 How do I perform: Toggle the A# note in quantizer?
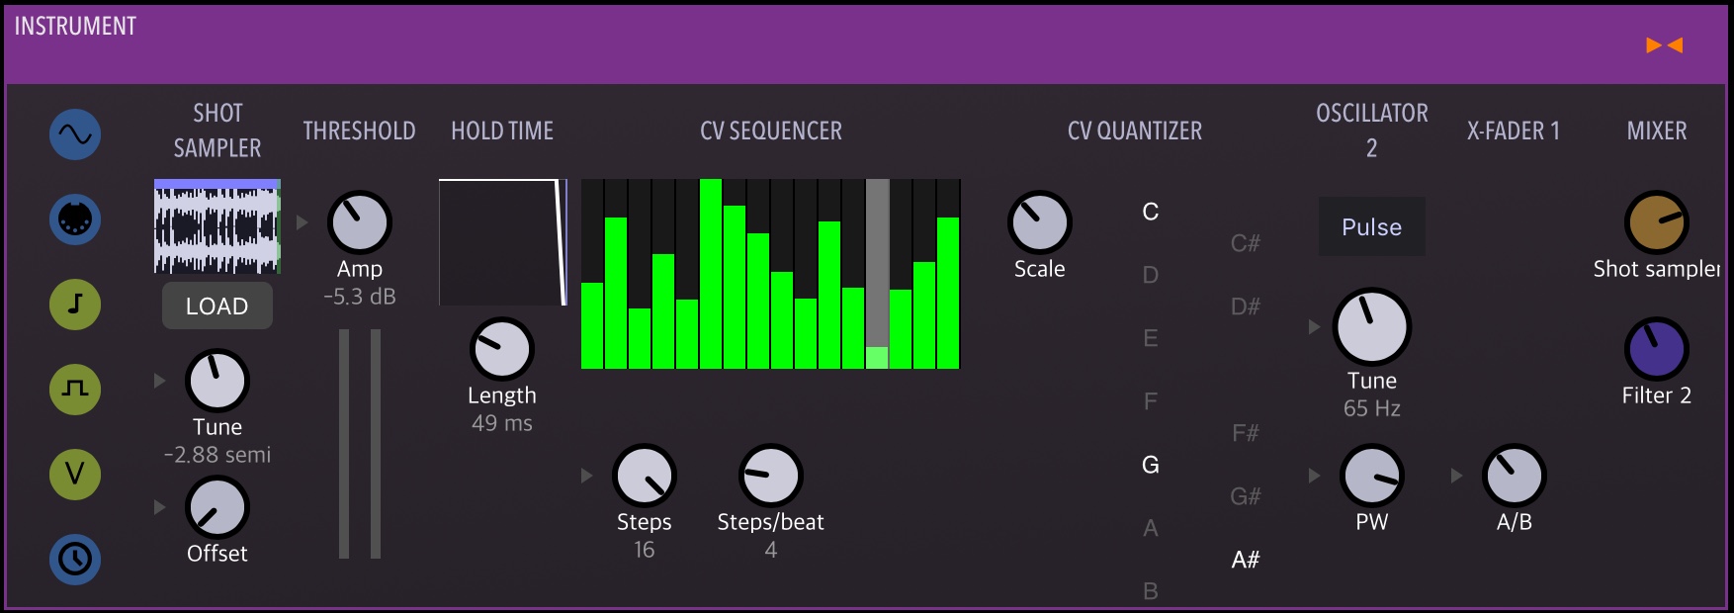point(1246,560)
